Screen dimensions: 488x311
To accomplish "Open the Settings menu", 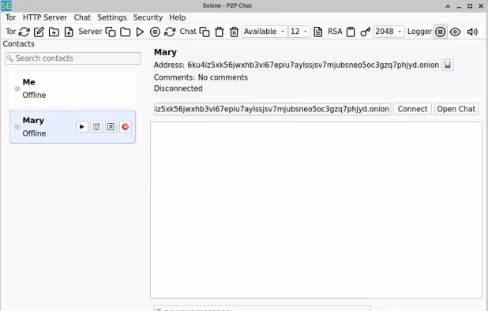I will (x=112, y=17).
